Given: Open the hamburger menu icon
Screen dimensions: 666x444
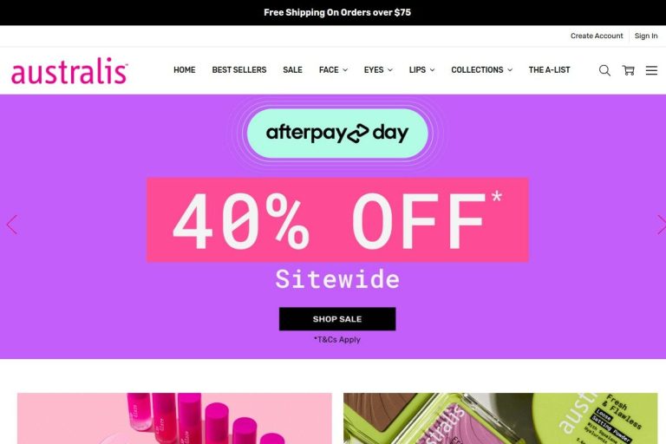Looking at the screenshot, I should coord(651,70).
